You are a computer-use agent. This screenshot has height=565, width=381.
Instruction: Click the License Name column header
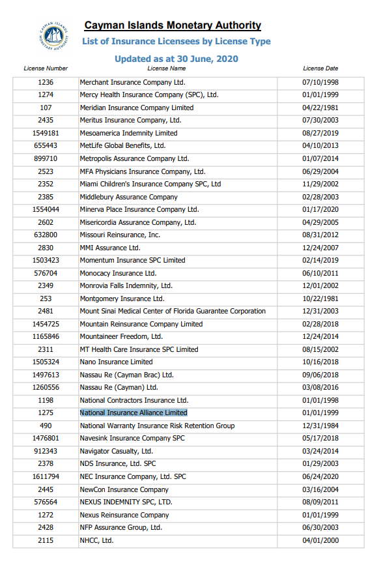point(166,68)
